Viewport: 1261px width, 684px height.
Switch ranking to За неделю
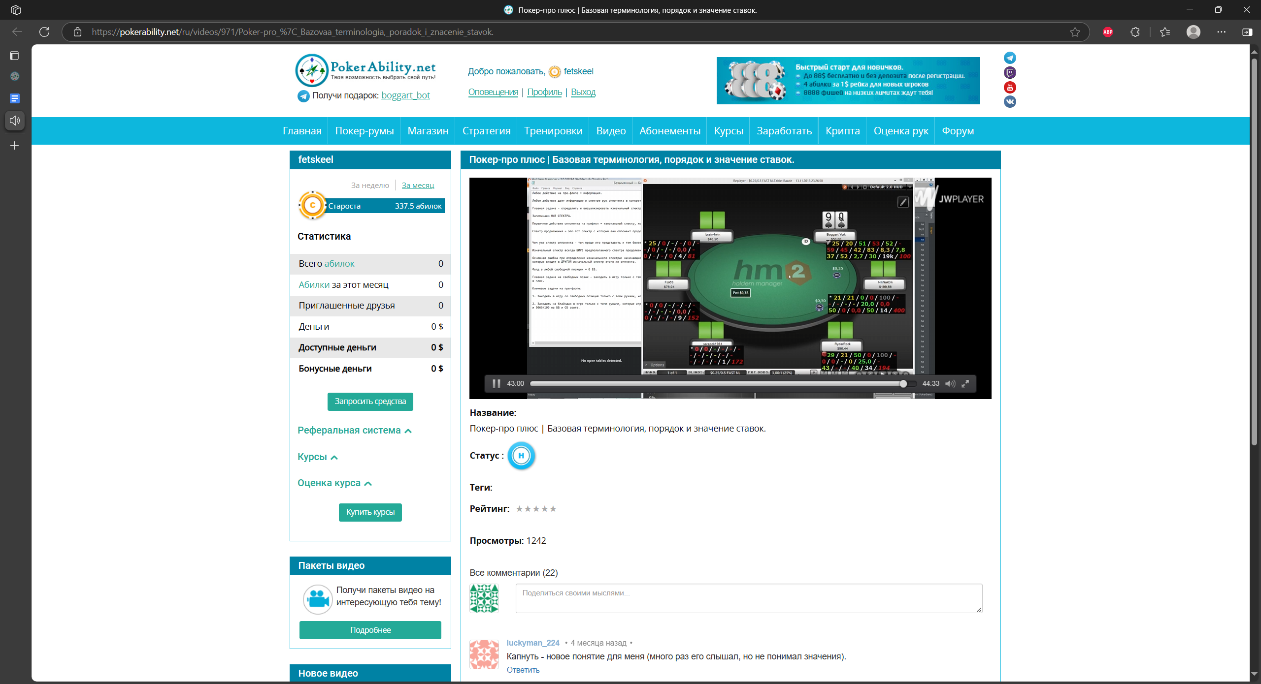pos(370,186)
